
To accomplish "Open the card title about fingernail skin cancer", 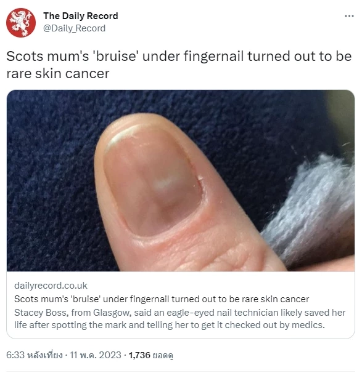I will tap(162, 299).
